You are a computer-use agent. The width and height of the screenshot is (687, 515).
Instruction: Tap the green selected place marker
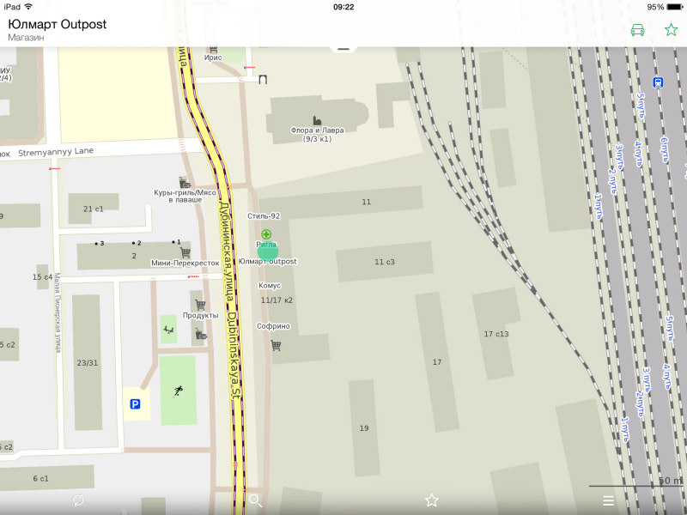tap(268, 251)
